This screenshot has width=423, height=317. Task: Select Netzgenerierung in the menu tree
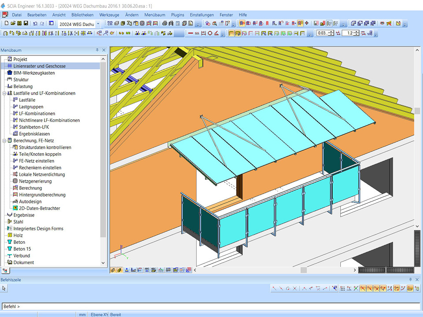35,181
